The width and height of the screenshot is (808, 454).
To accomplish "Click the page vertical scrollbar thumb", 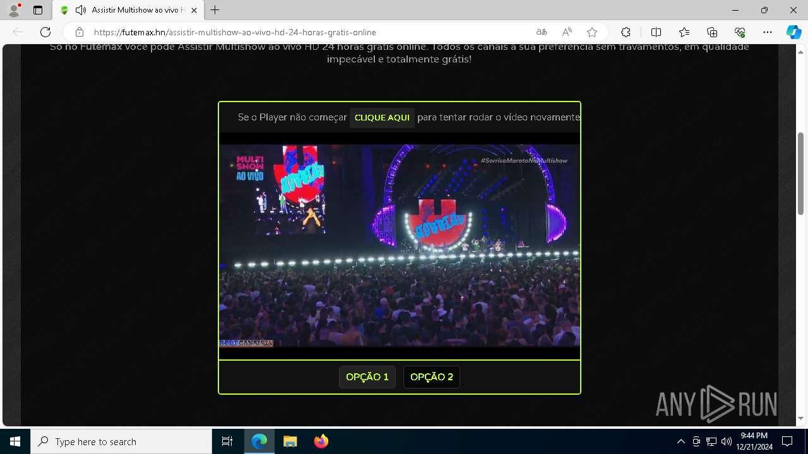I will pos(802,173).
